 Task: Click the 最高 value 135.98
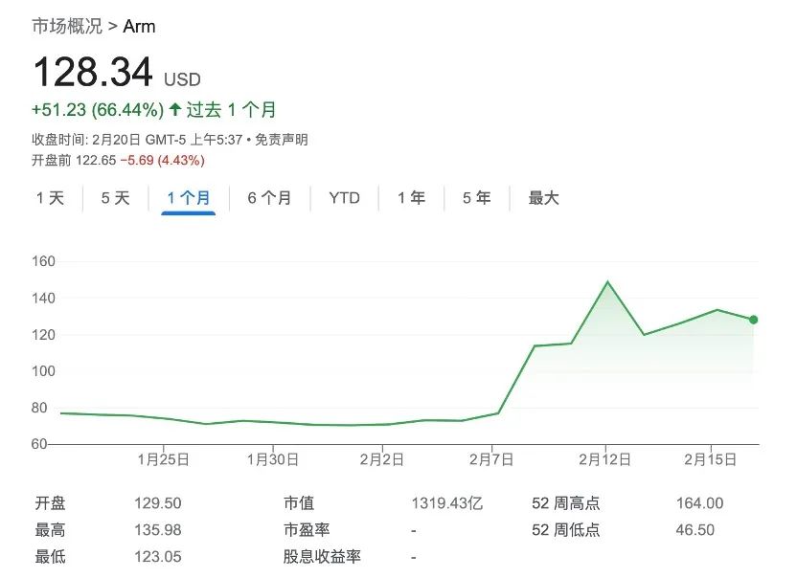point(157,530)
